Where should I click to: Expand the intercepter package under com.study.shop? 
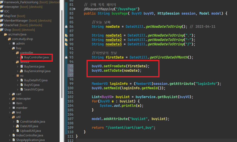click(x=10, y=99)
